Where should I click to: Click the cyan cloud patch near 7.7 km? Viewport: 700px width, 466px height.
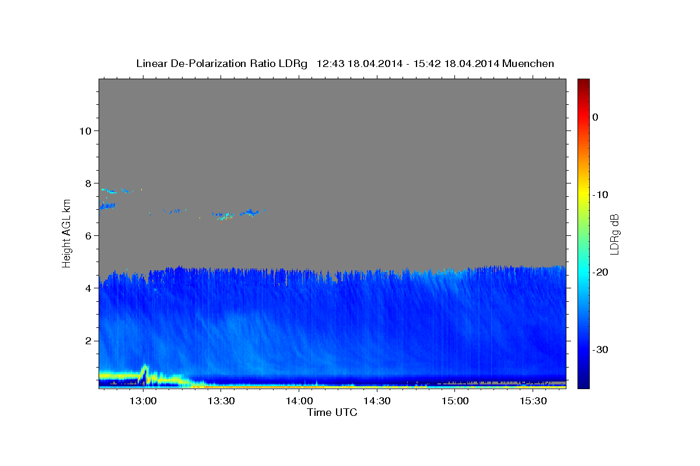pos(108,190)
